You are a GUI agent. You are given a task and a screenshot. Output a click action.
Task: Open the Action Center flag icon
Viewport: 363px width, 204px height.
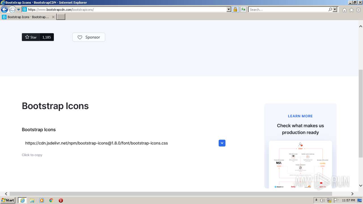[x=335, y=200]
